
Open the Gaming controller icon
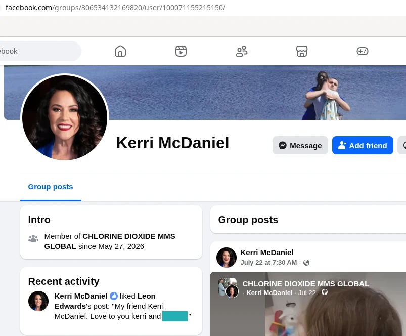(362, 51)
